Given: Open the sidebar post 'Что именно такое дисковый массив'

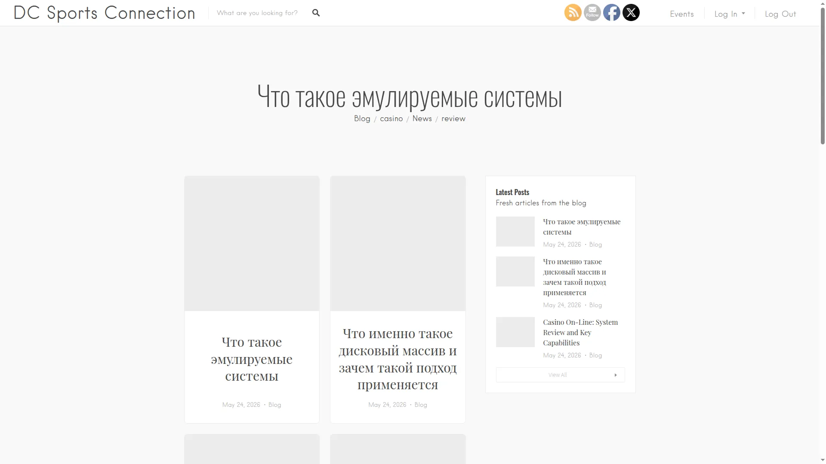Looking at the screenshot, I should coord(574,277).
